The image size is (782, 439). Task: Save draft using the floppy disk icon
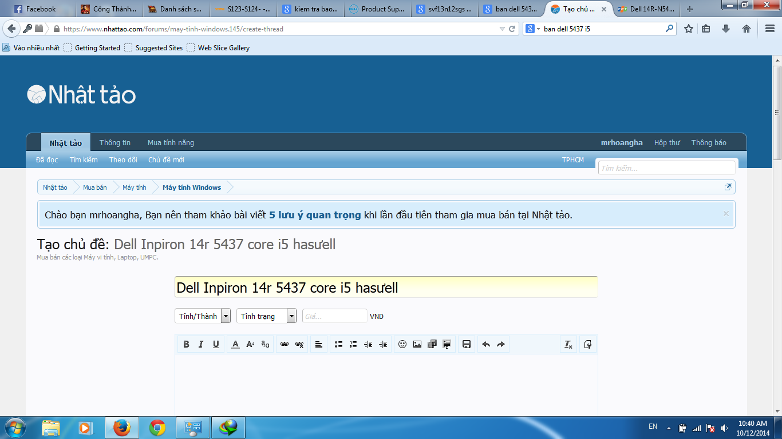click(x=467, y=344)
